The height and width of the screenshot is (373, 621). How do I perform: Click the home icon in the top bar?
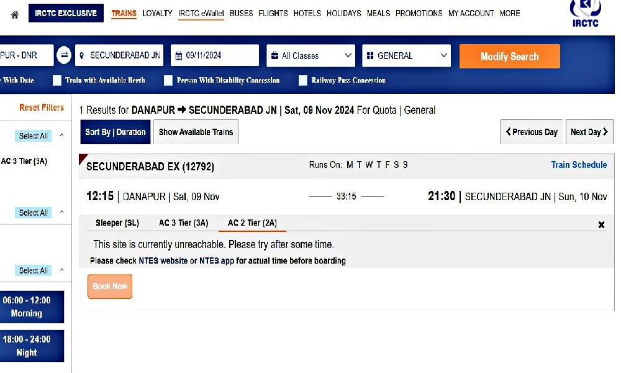(14, 12)
